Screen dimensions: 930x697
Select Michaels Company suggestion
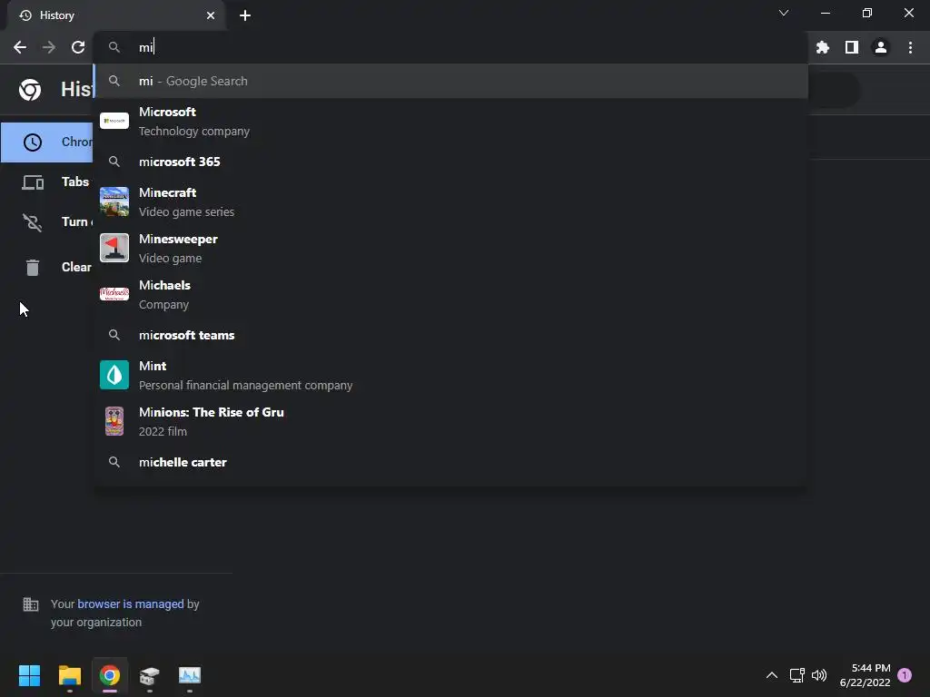coord(450,295)
